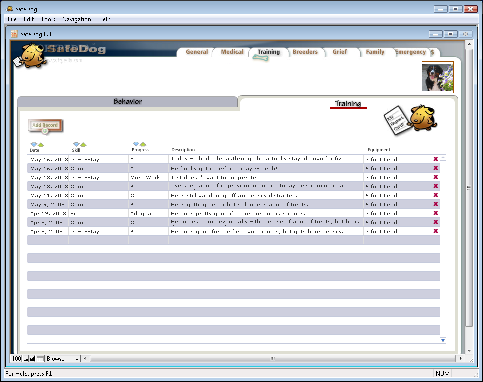The width and height of the screenshot is (483, 382).
Task: Maximize the inner SafeDog 8.0 window
Action: tap(450, 34)
